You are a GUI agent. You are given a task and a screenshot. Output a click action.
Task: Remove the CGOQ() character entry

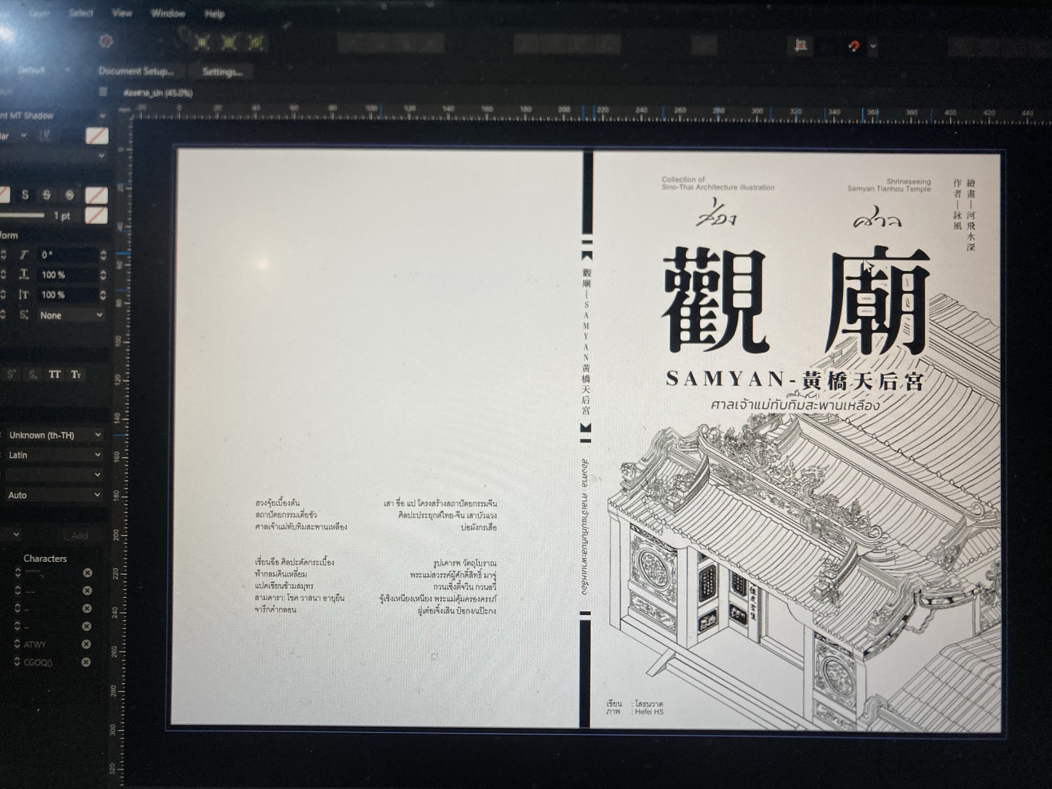pos(86,662)
